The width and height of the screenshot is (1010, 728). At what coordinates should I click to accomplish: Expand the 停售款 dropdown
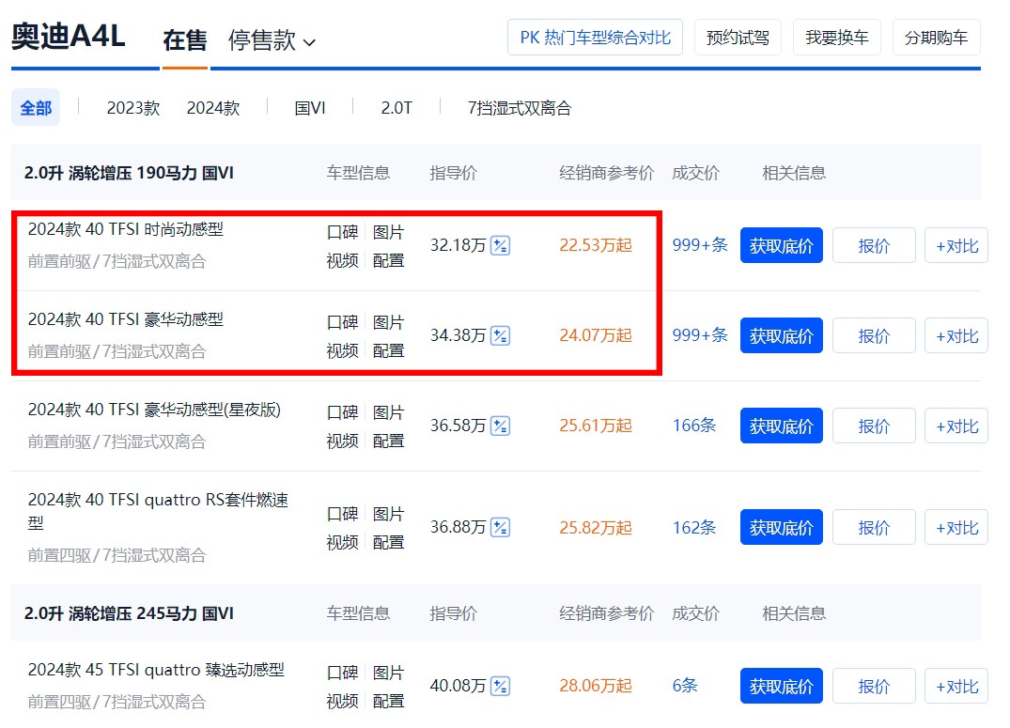272,40
